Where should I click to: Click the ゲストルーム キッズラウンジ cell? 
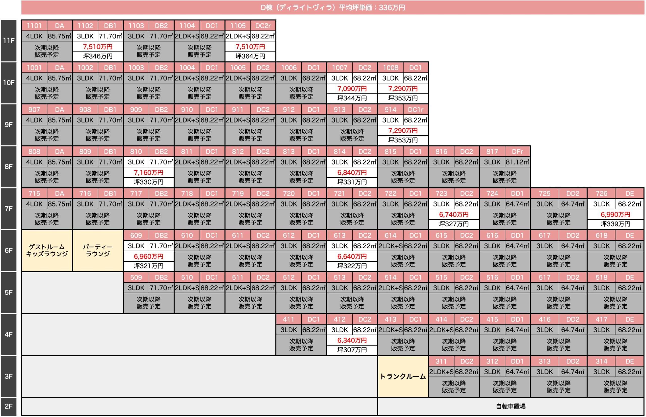point(47,251)
